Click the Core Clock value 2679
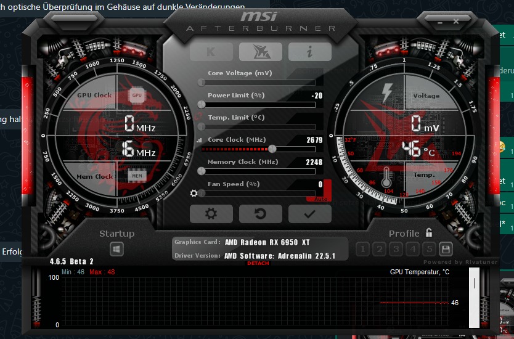This screenshot has width=514, height=339. click(315, 140)
